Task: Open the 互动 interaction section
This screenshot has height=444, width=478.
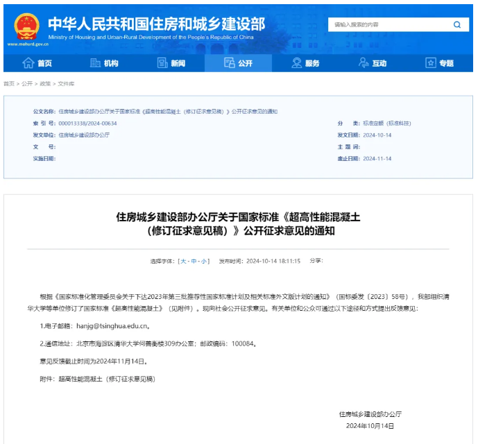Action: [x=373, y=63]
